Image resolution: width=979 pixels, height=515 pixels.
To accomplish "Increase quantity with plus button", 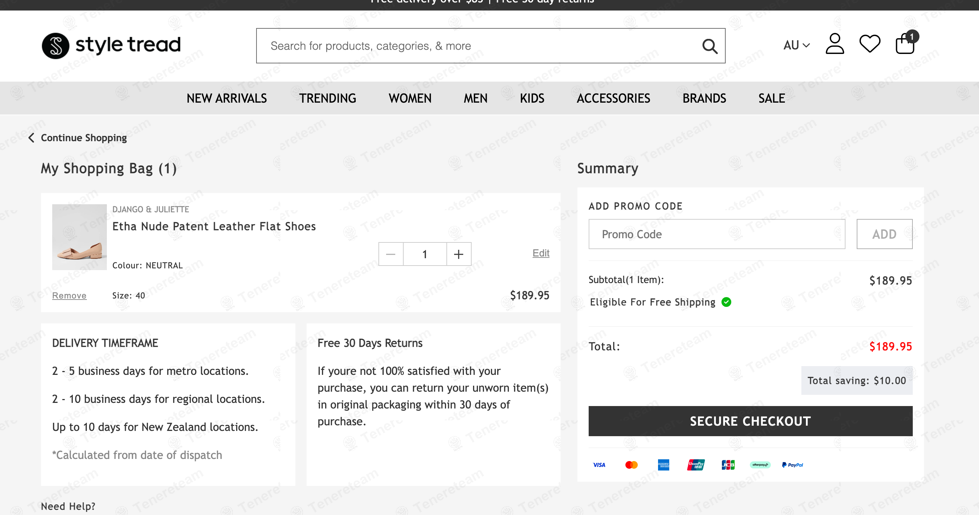I will pyautogui.click(x=459, y=254).
